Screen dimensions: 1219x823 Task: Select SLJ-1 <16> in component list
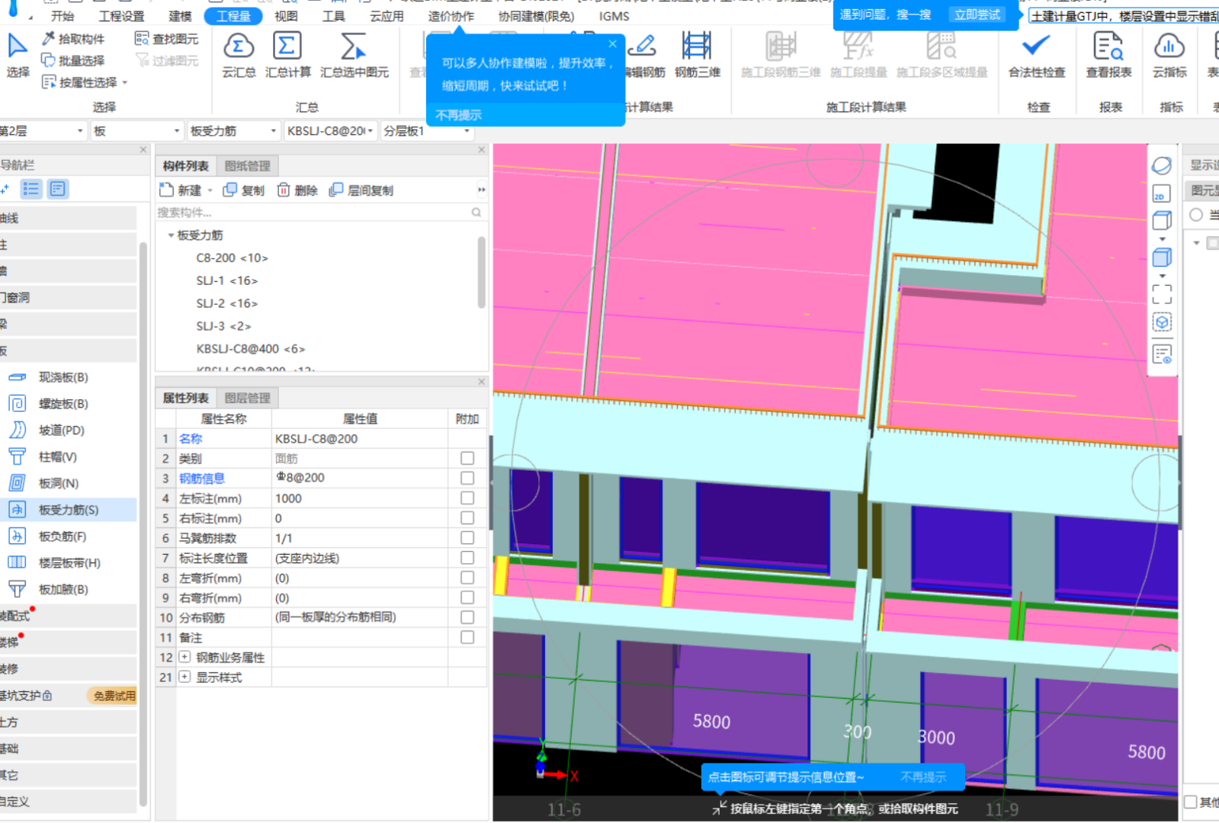pyautogui.click(x=227, y=280)
